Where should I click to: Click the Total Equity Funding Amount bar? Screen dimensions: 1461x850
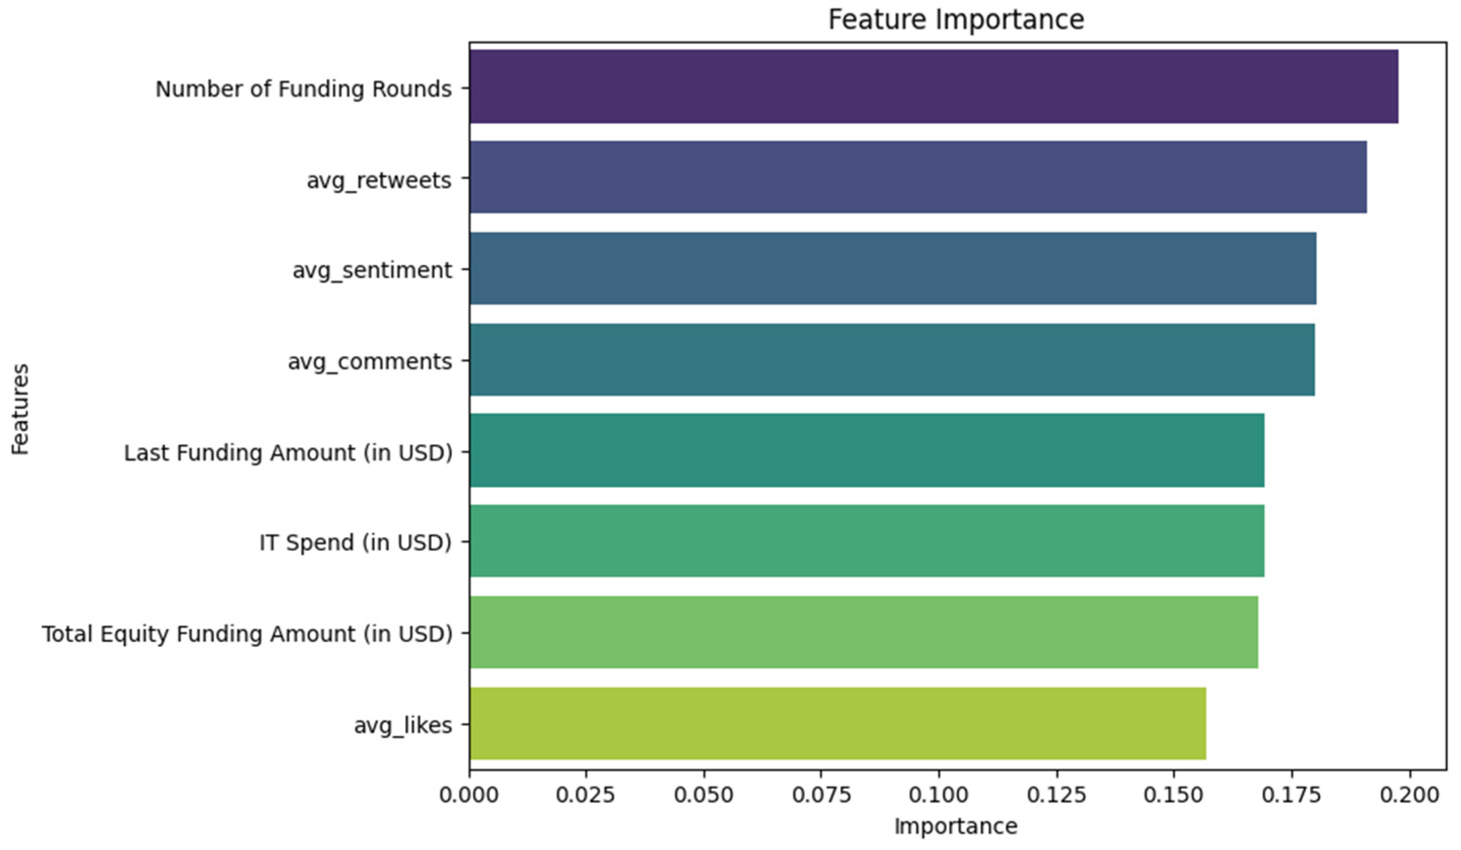point(864,632)
